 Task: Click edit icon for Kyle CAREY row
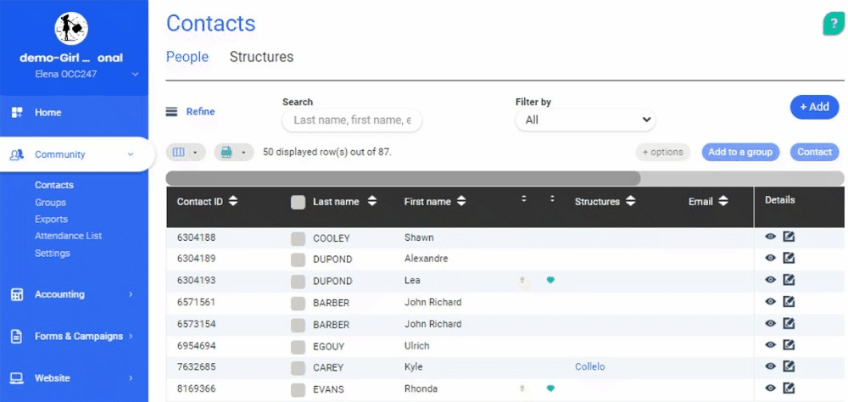pyautogui.click(x=789, y=366)
